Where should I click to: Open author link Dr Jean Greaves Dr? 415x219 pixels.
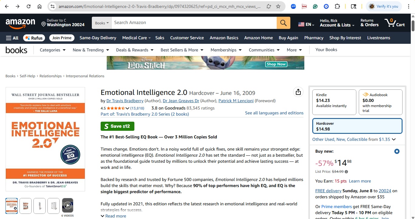click(181, 101)
